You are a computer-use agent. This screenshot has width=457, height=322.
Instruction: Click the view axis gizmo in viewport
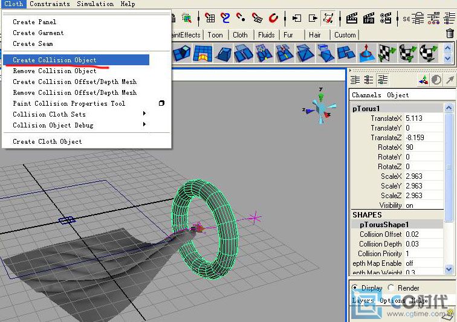(320, 106)
